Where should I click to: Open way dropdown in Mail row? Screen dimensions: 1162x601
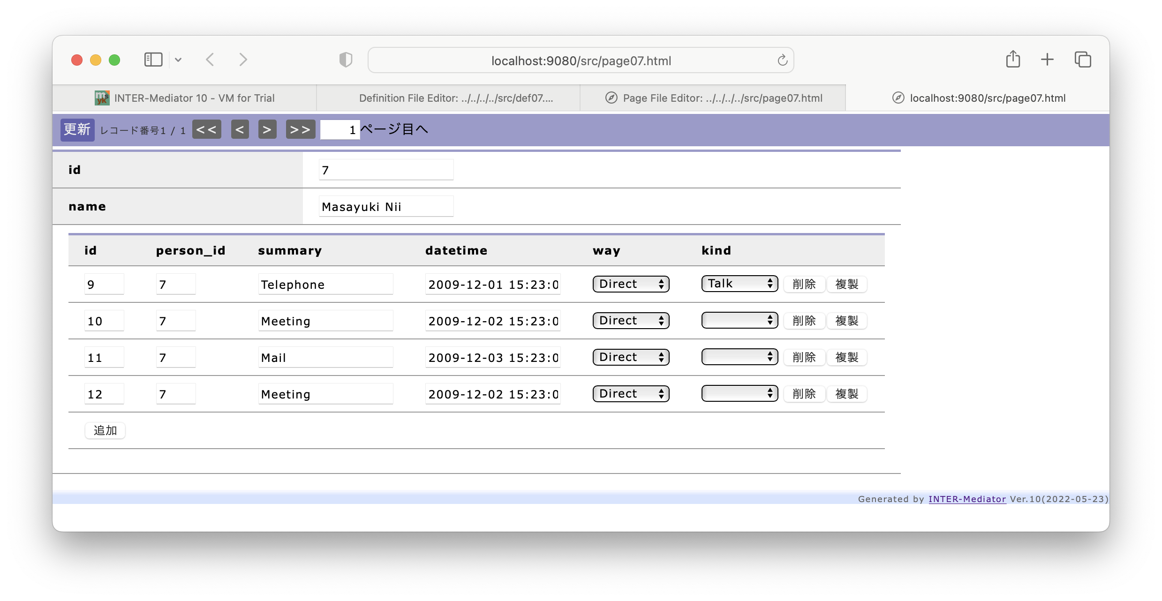pyautogui.click(x=631, y=357)
